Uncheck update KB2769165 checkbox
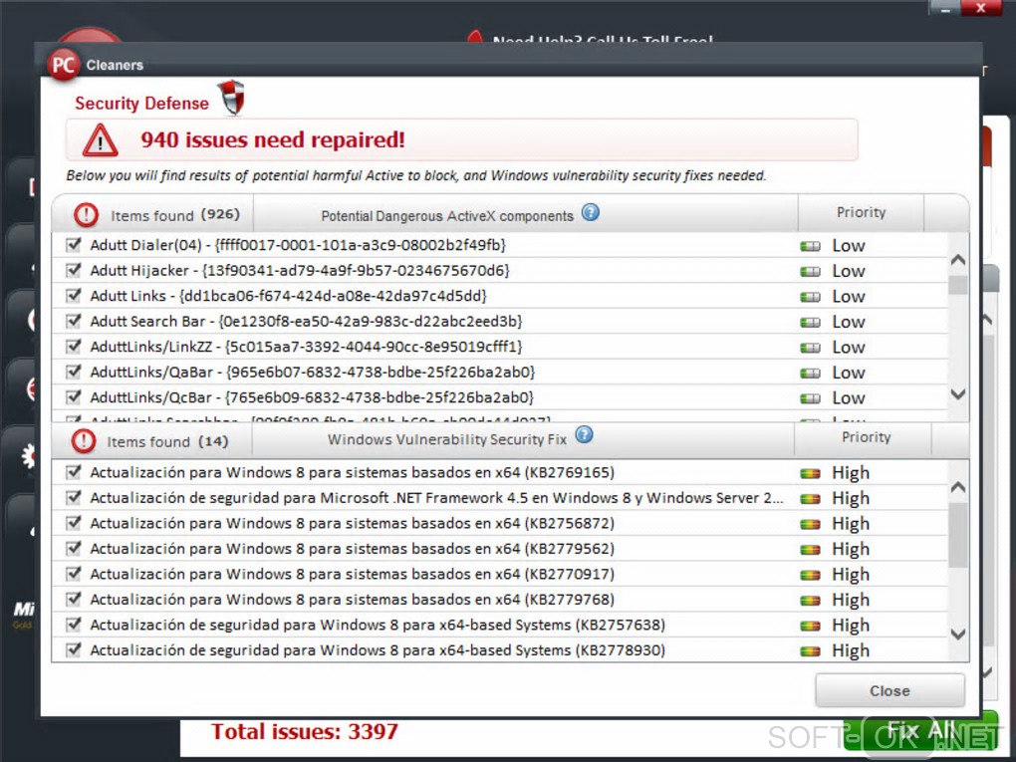Viewport: 1016px width, 762px height. pyautogui.click(x=74, y=472)
